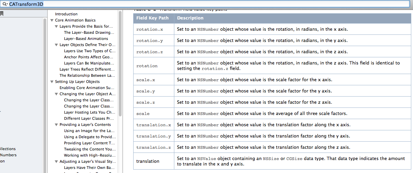The image size is (413, 173).
Task: Open the Introduction page
Action: (66, 14)
